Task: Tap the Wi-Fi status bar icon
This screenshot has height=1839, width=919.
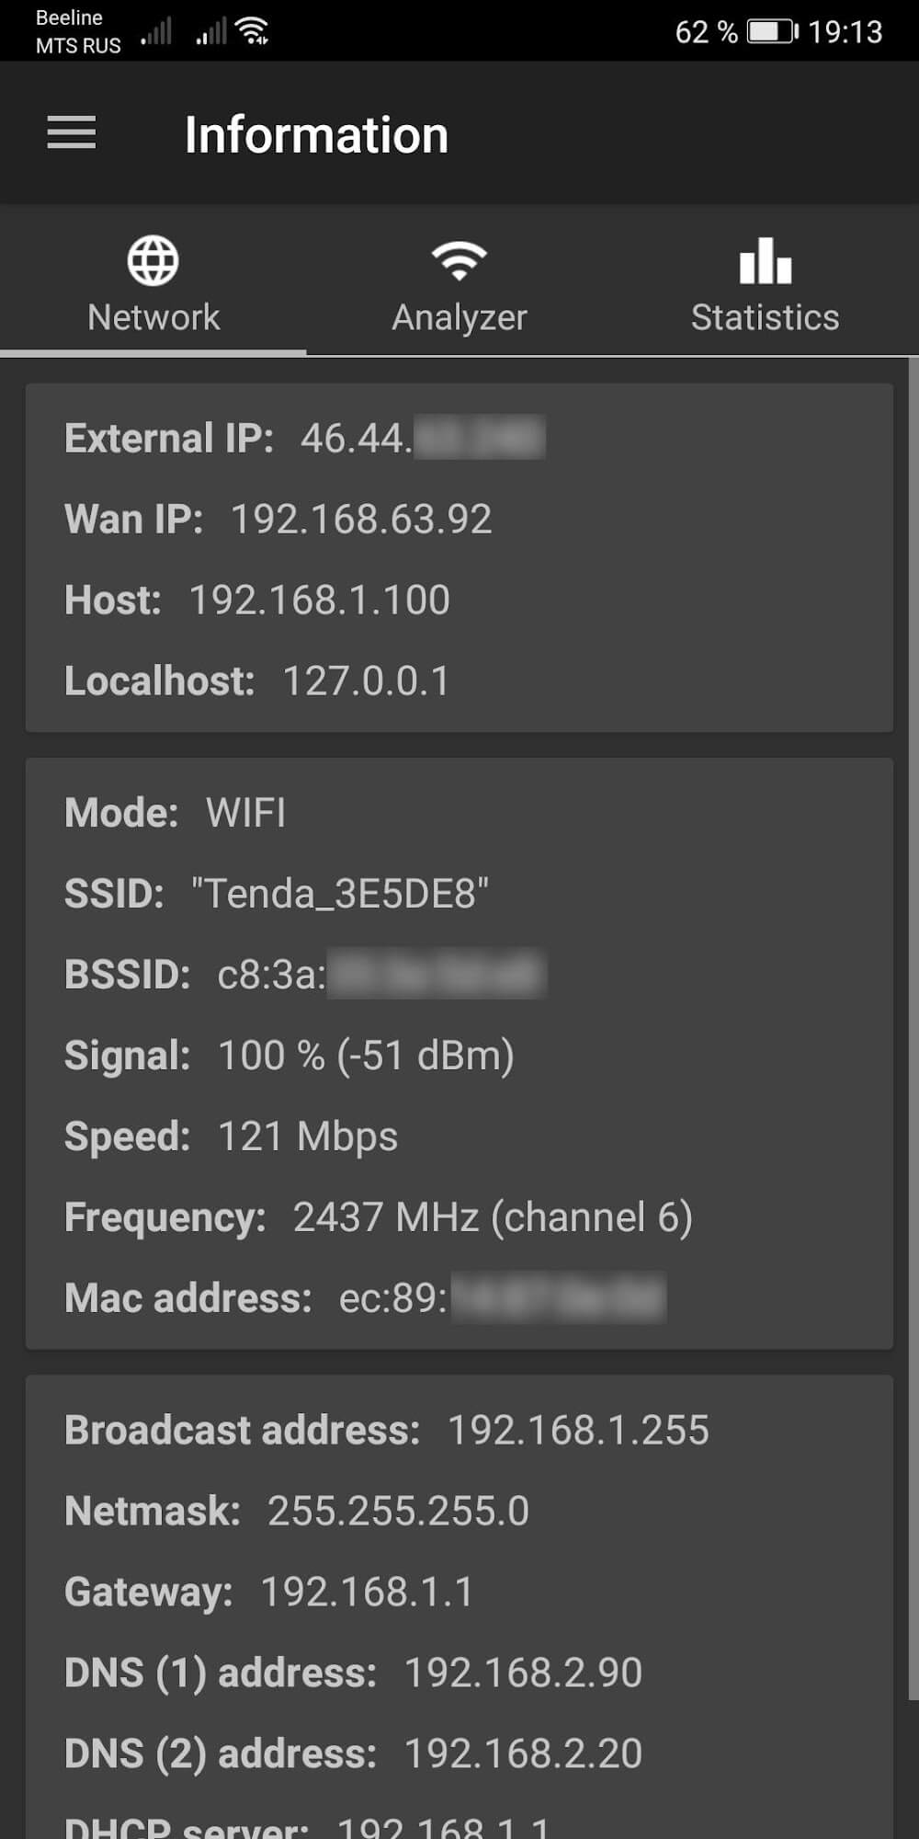Action: coord(253,32)
